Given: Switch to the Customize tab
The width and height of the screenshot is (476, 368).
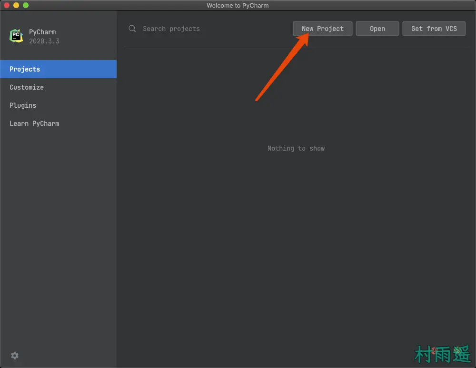Looking at the screenshot, I should [27, 87].
